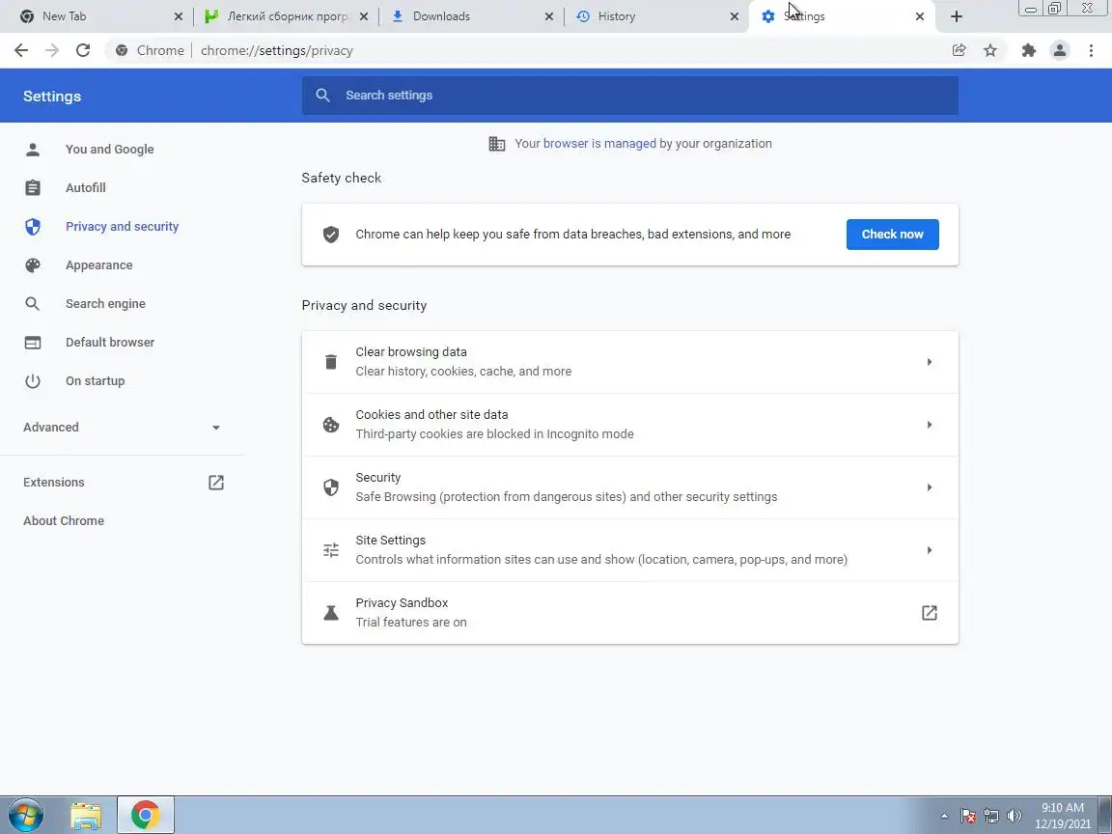Click the forward navigation arrow

coord(52,50)
